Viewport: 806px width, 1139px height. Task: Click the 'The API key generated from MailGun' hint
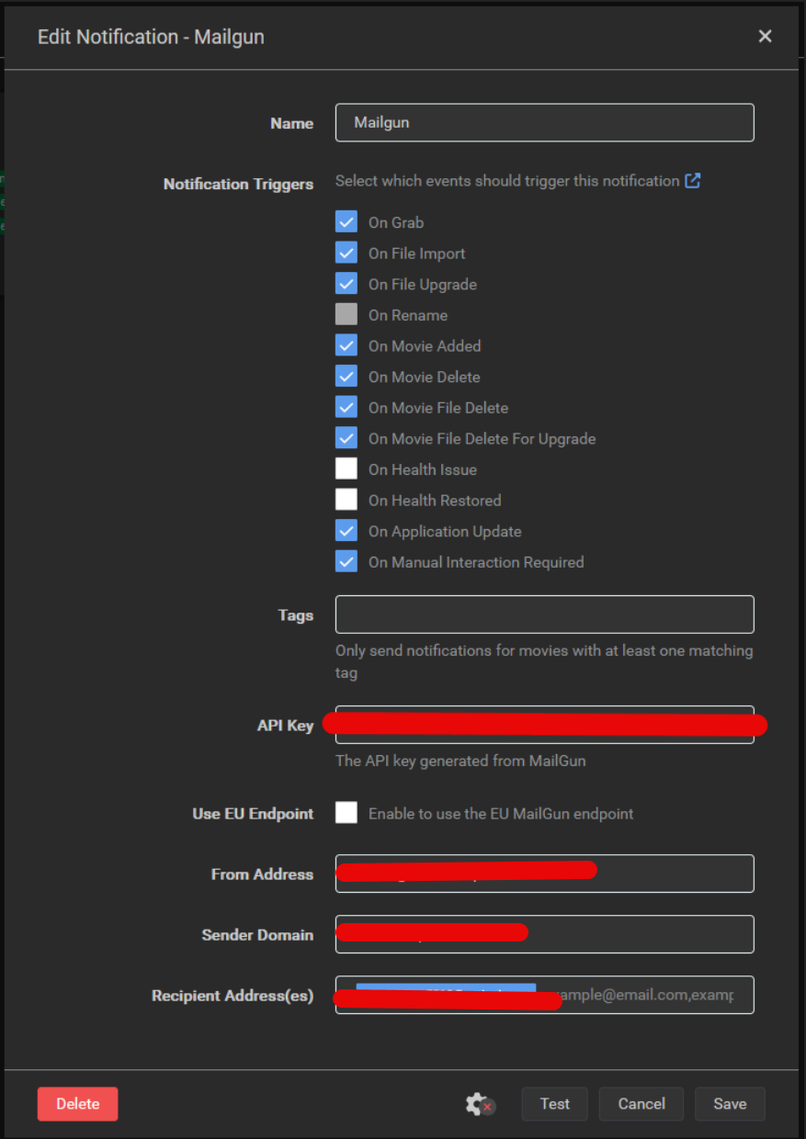(x=460, y=761)
